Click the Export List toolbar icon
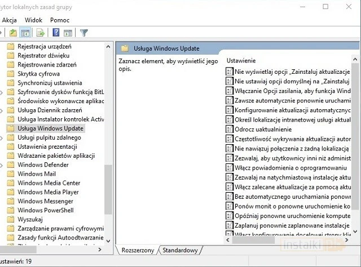361x267 pixels. [42, 33]
